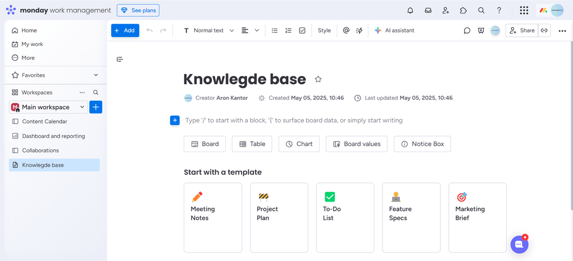The height and width of the screenshot is (261, 573).
Task: Choose the To-Do List template
Action: point(345,218)
